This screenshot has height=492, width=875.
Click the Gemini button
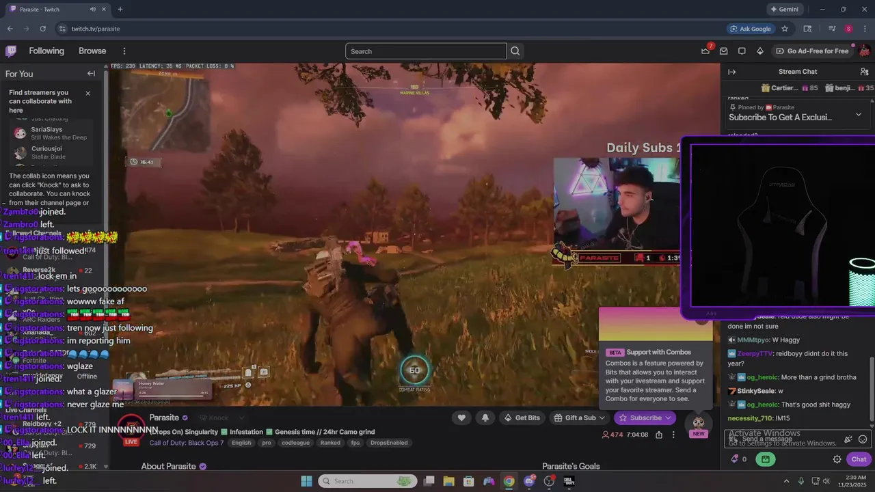tap(784, 10)
